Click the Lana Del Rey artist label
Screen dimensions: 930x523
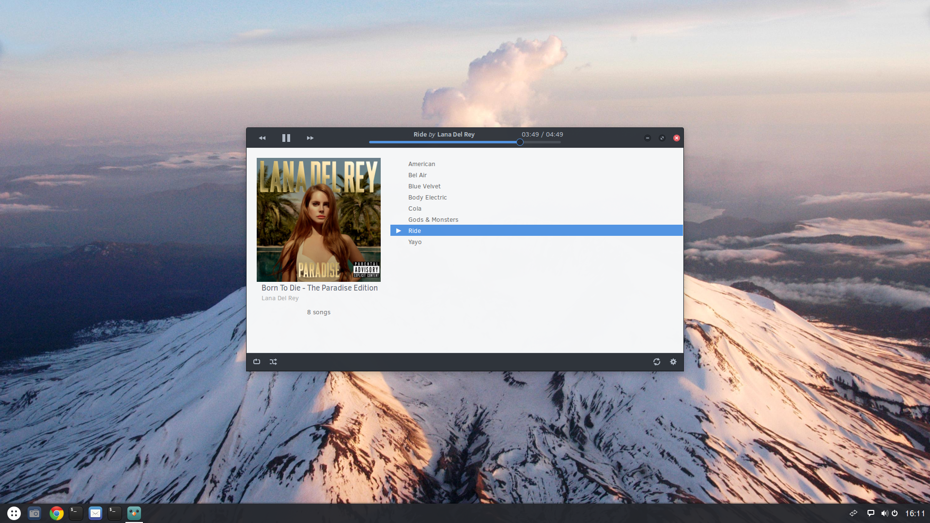[280, 298]
